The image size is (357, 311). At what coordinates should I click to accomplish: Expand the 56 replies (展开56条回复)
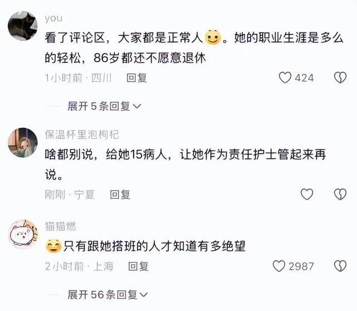(108, 295)
